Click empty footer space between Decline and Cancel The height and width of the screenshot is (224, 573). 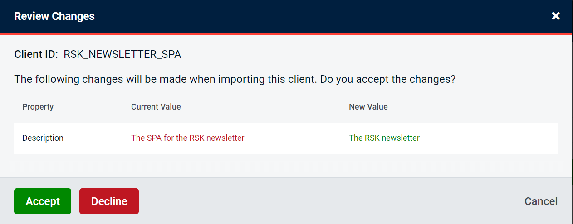pyautogui.click(x=327, y=201)
